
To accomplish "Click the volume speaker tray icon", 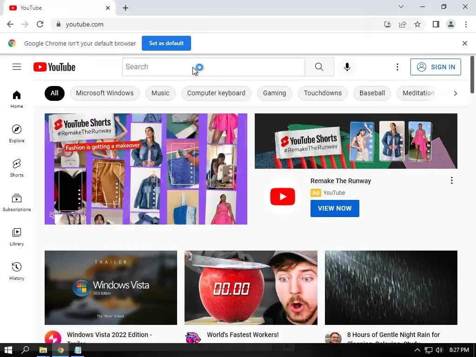I will pos(439,350).
